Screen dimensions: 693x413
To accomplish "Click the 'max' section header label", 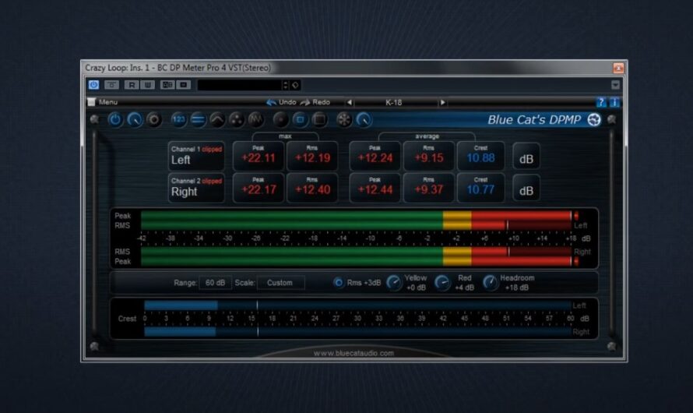I will (x=285, y=136).
